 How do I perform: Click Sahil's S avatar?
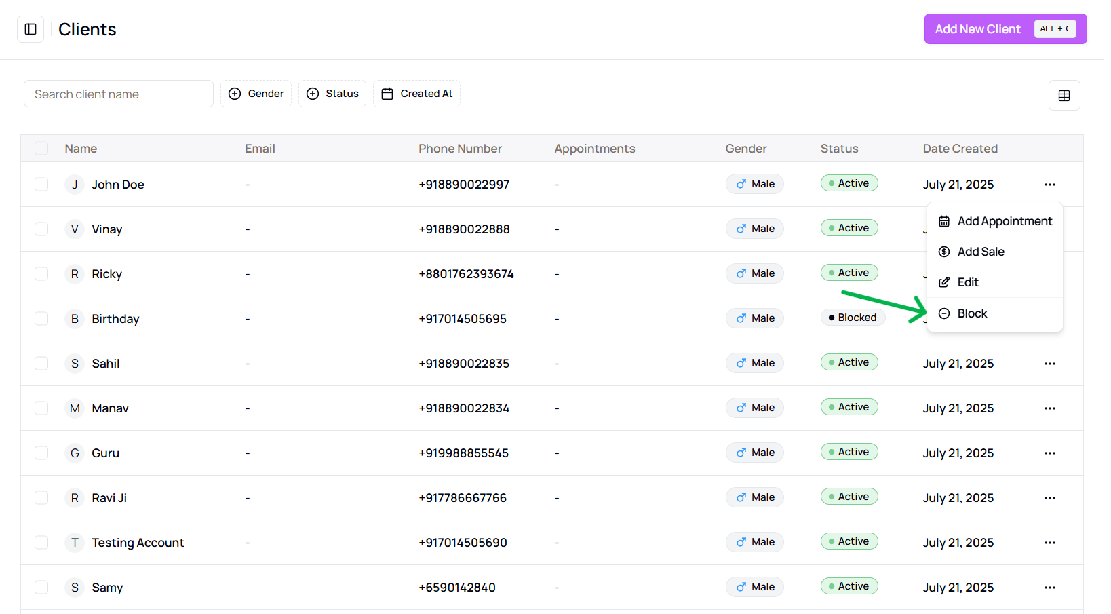(x=75, y=364)
